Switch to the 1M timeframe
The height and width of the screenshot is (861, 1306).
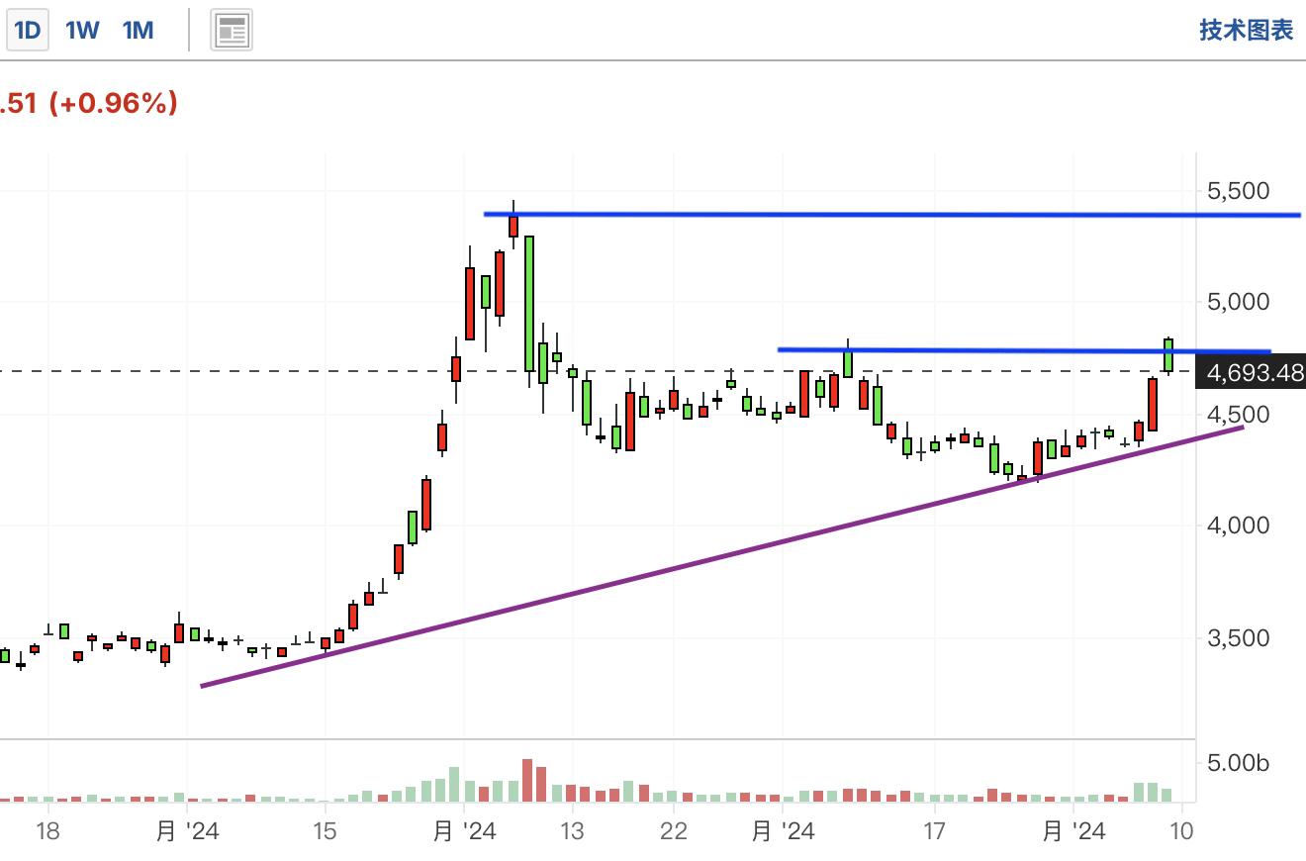pyautogui.click(x=139, y=31)
